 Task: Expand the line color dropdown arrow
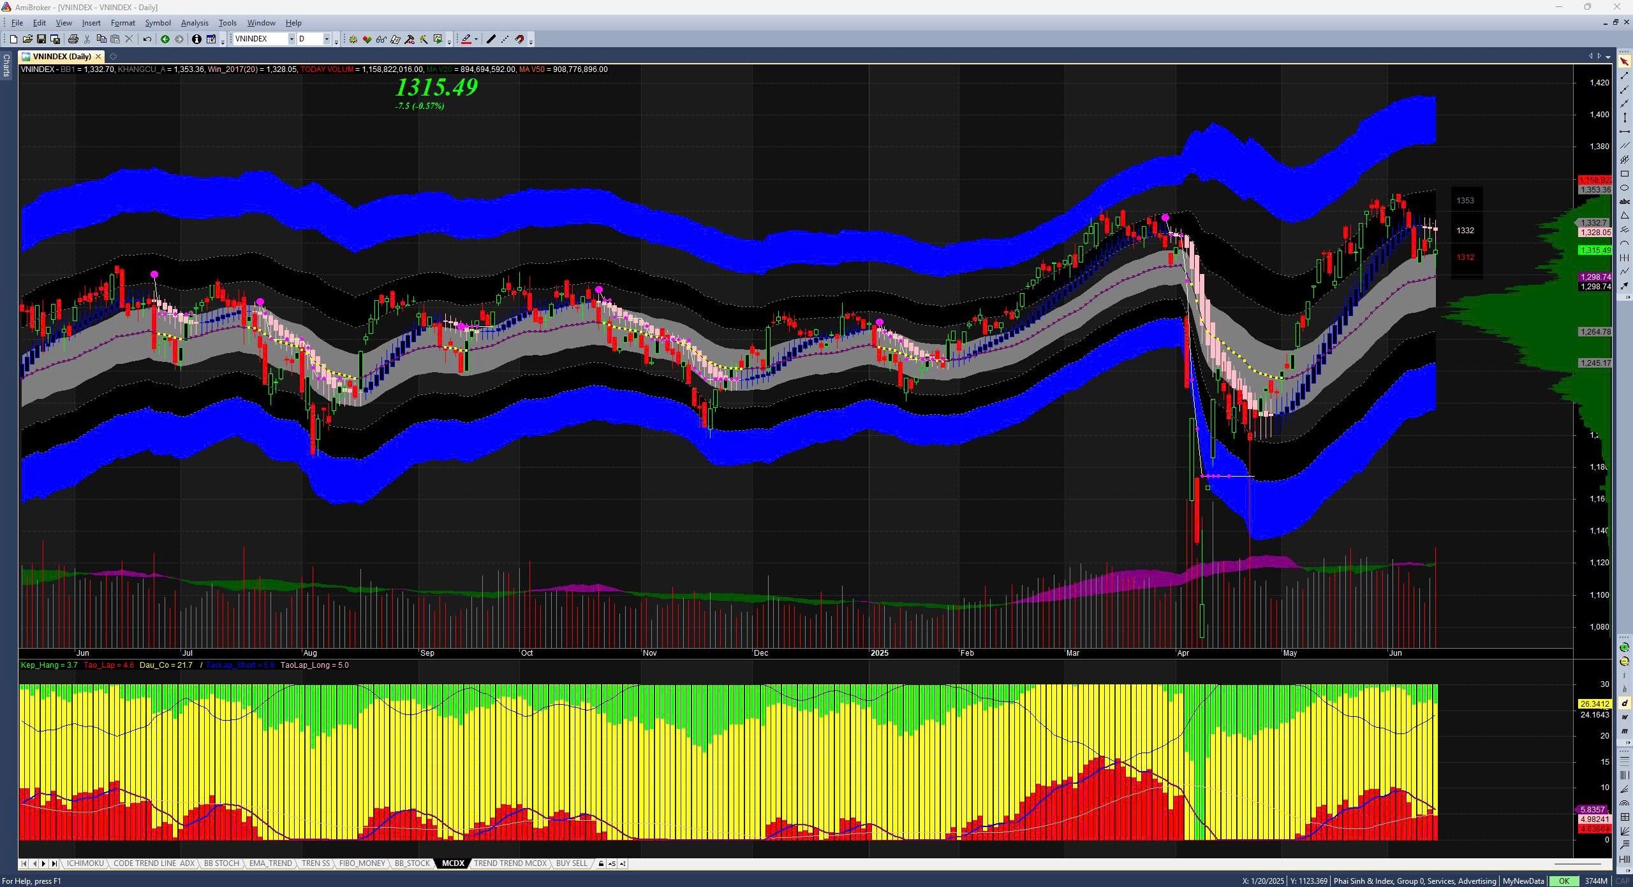pyautogui.click(x=476, y=39)
